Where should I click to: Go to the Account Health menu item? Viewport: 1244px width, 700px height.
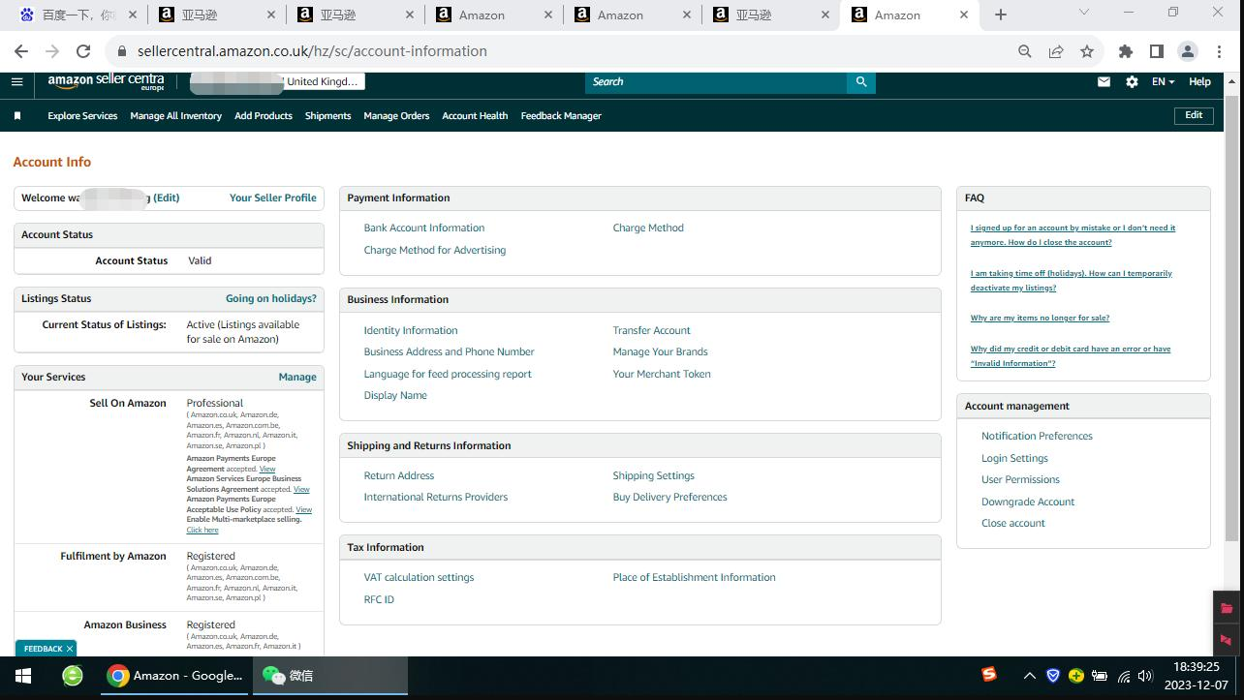coord(475,116)
